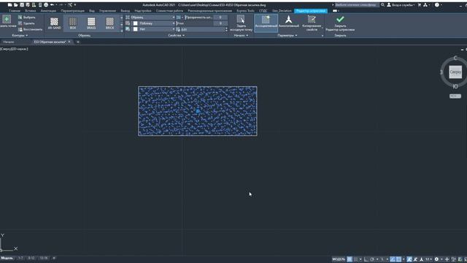Click the help search input field
467x263 pixels.
(x=357, y=5)
